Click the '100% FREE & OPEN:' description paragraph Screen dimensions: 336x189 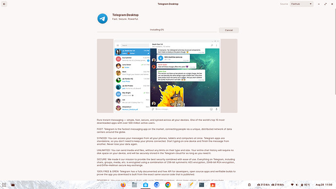point(166,173)
